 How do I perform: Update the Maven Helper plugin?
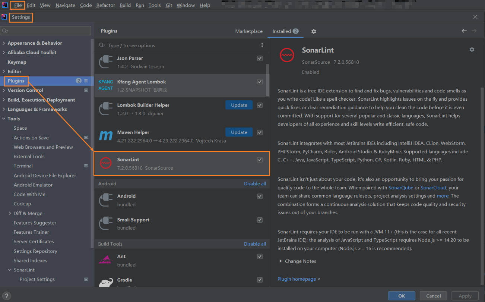click(x=239, y=132)
